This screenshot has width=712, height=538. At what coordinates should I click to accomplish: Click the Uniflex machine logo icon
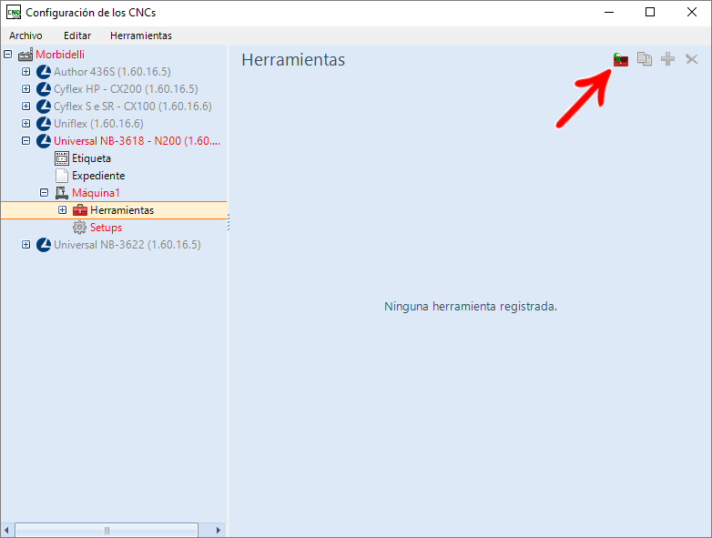44,124
